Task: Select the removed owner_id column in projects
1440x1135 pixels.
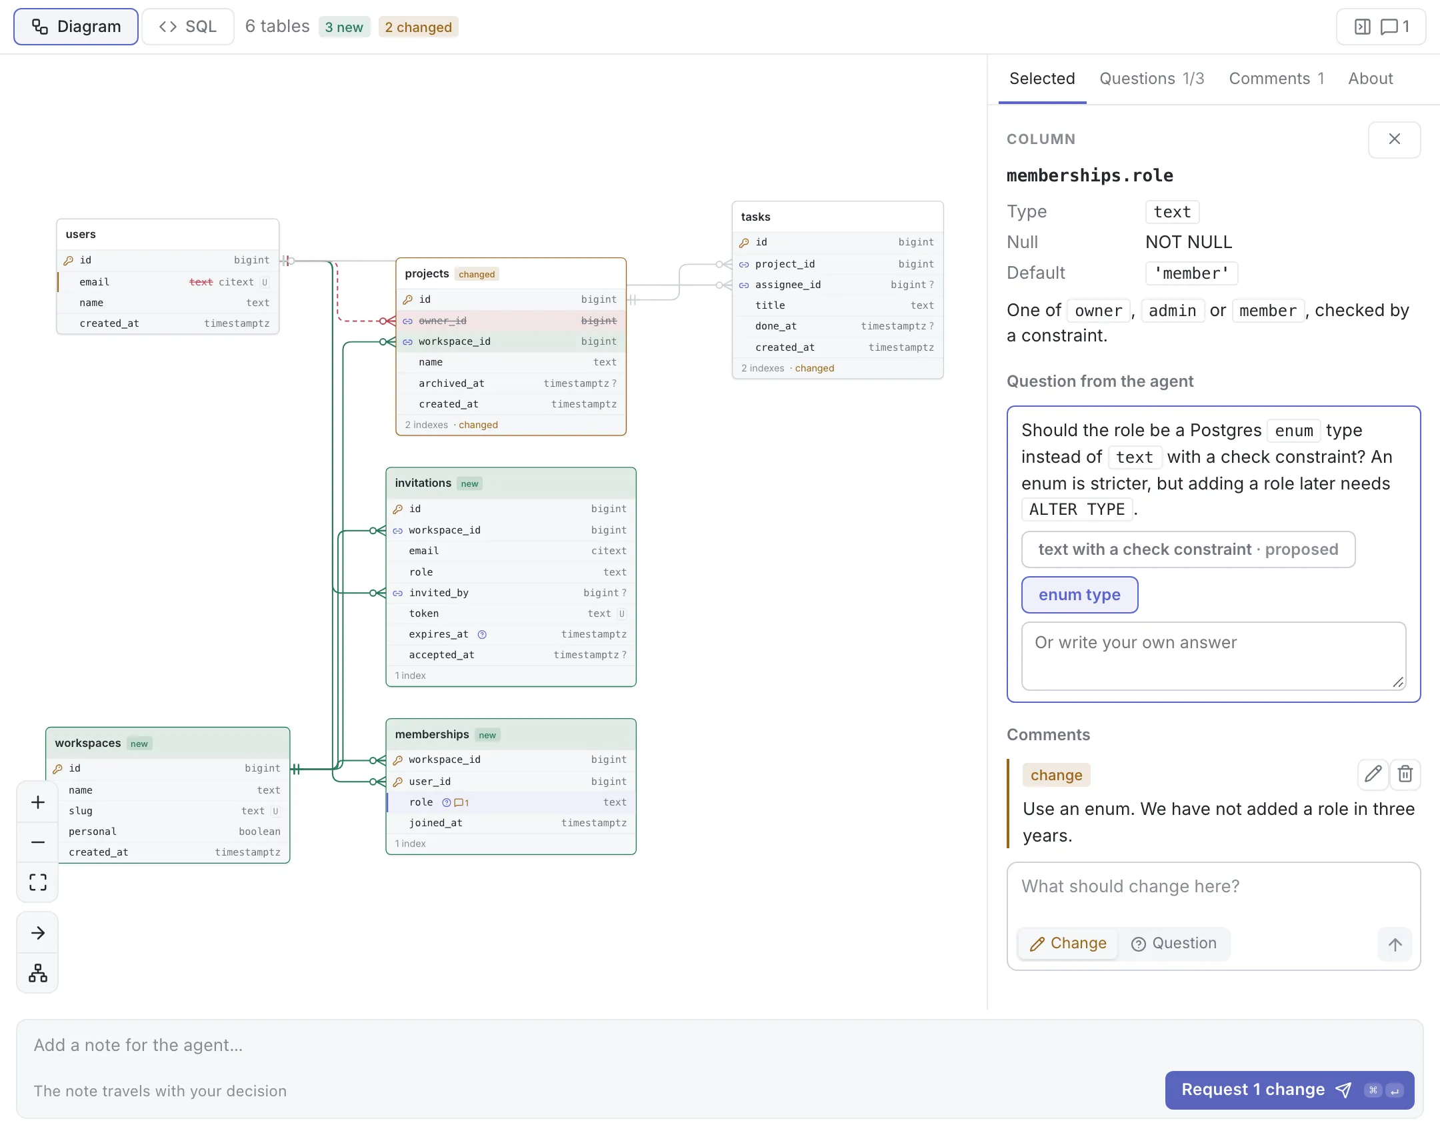Action: (511, 321)
